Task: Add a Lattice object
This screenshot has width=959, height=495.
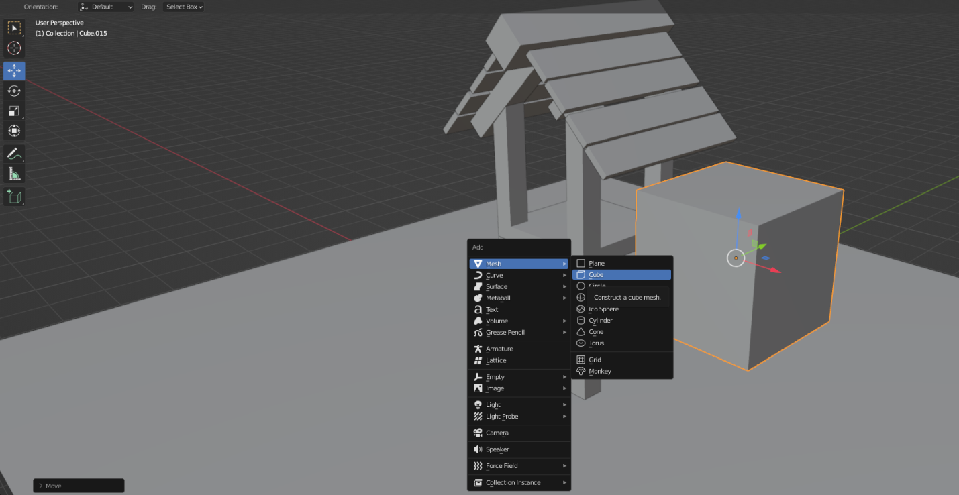Action: tap(519, 360)
